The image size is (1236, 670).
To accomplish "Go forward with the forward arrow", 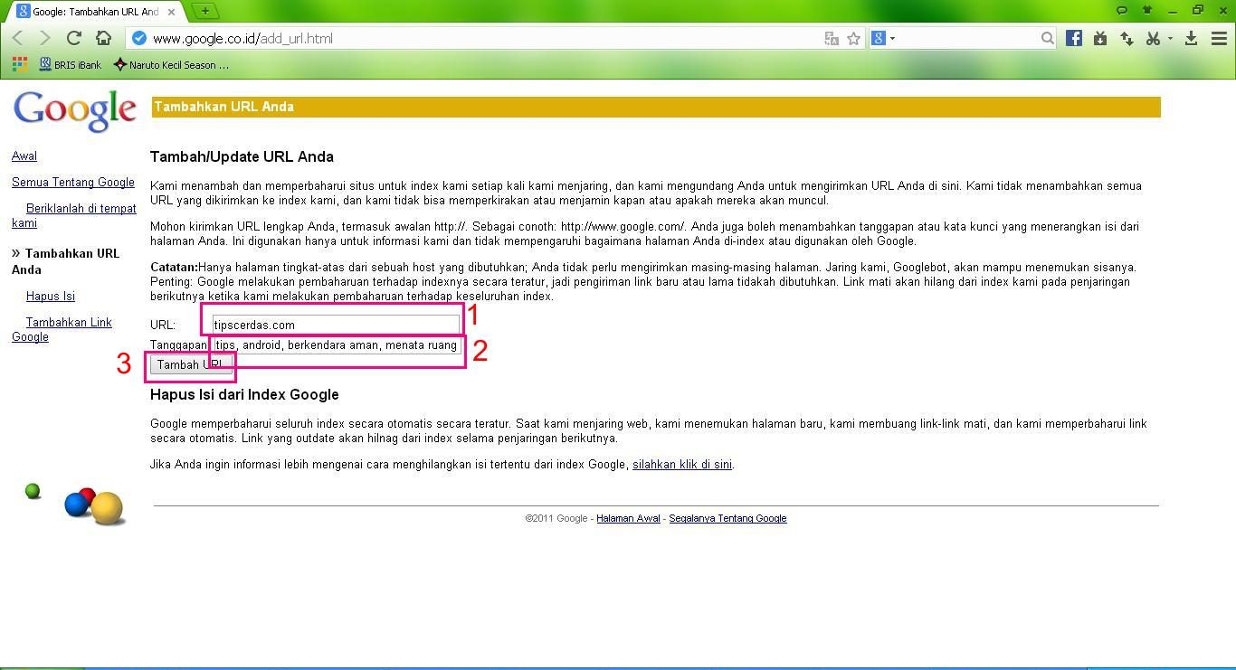I will (44, 38).
